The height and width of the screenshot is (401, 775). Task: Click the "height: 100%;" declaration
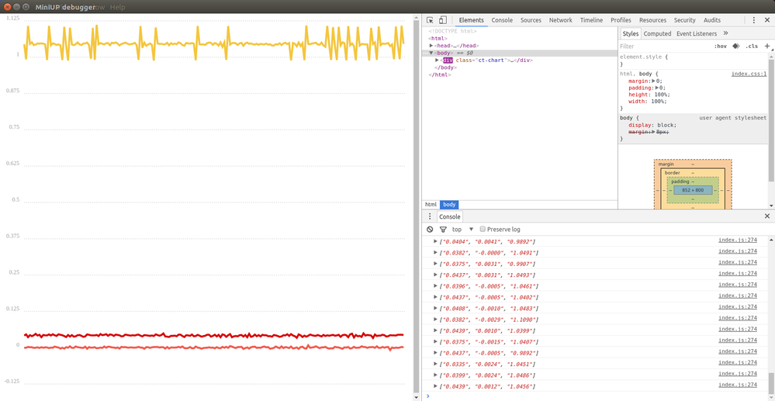pos(649,95)
